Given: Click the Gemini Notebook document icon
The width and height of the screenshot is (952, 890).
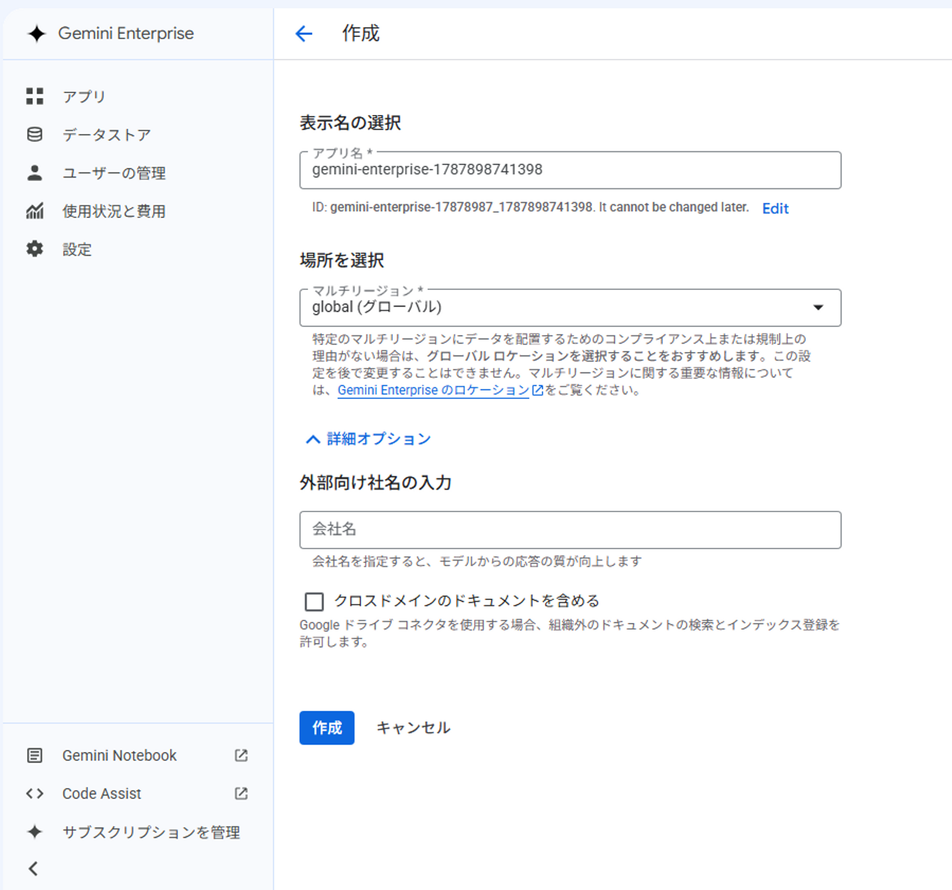Looking at the screenshot, I should pyautogui.click(x=35, y=755).
